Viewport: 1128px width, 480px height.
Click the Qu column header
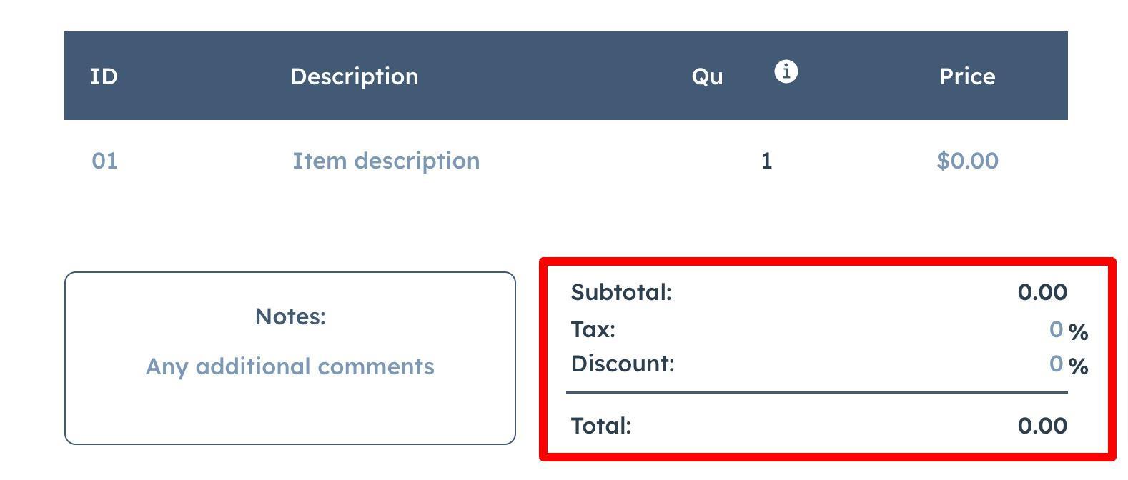(707, 76)
